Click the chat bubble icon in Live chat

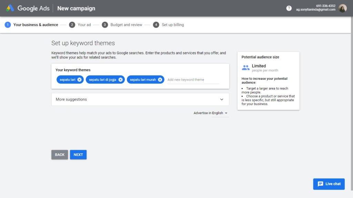point(320,184)
